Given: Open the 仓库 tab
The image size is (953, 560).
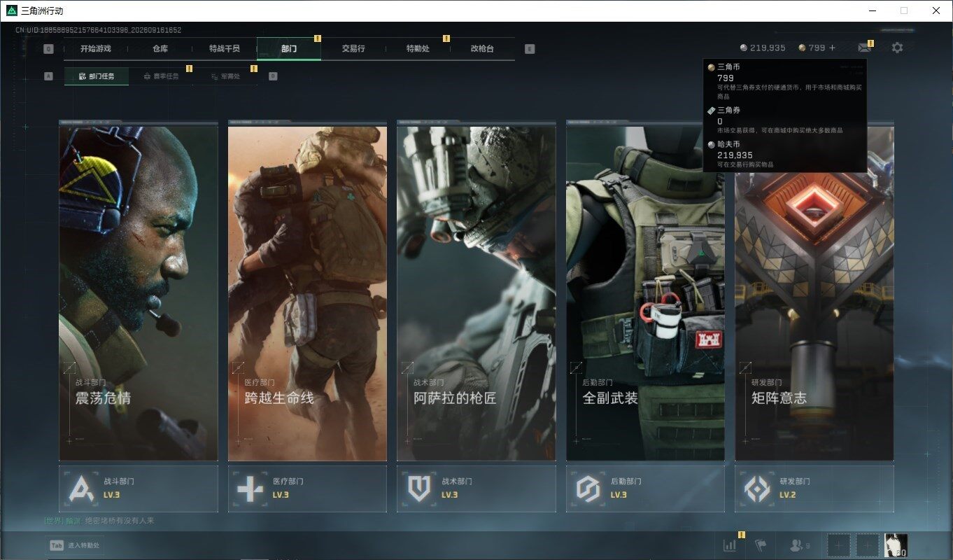Looking at the screenshot, I should click(x=160, y=49).
